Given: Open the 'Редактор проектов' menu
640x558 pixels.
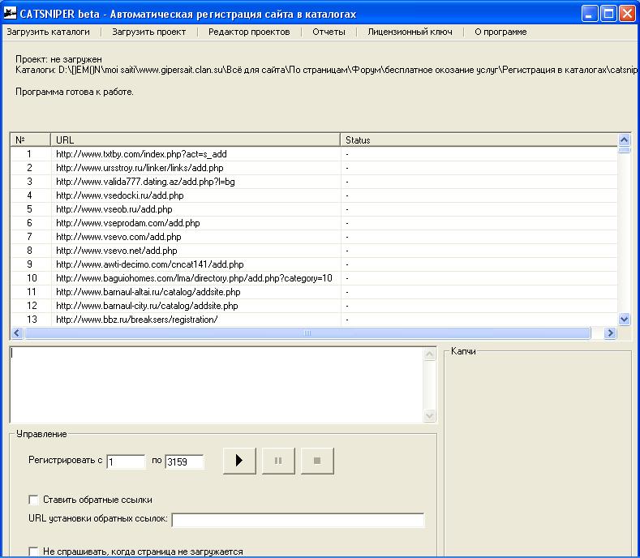Looking at the screenshot, I should (249, 32).
